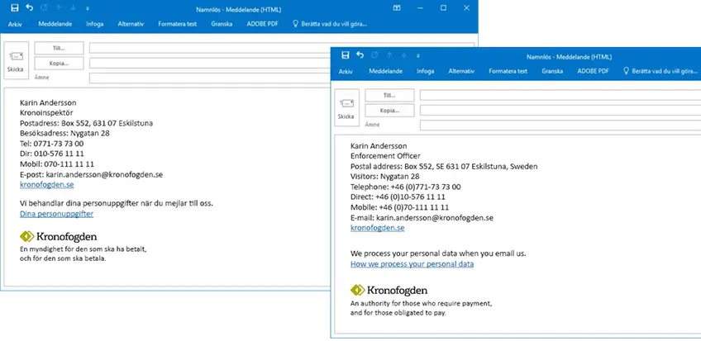Click Kopia... button in back window
Viewport: 701px width, 341px height.
pyautogui.click(x=59, y=64)
